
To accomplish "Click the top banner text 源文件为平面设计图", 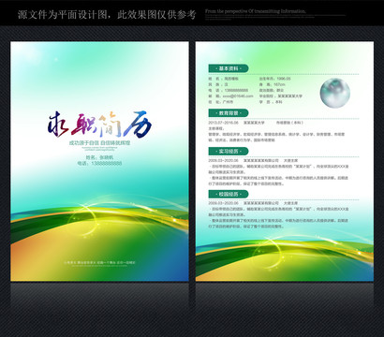I will 63,14.
